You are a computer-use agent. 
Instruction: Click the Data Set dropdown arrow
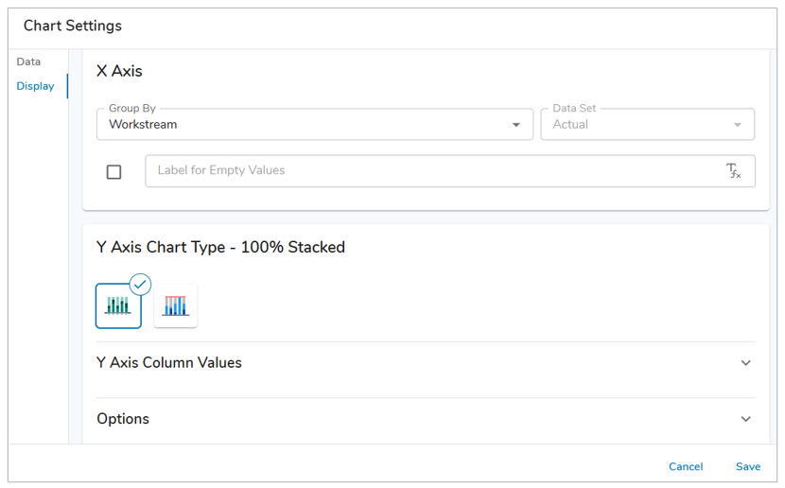point(738,125)
